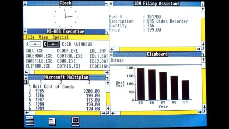Click the IBM Filing Assistant scroll-up arrow
Image resolution: width=229 pixels, height=129 pixels.
(203, 9)
